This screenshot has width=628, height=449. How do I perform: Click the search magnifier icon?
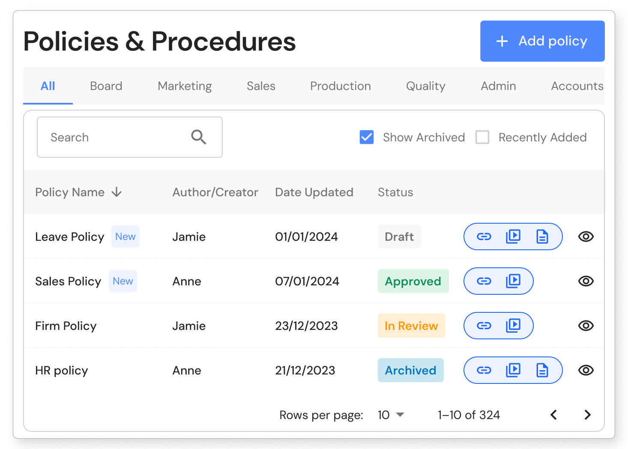coord(199,137)
